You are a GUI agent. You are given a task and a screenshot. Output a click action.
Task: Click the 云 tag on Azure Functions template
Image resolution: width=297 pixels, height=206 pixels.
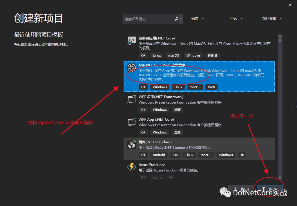click(171, 178)
